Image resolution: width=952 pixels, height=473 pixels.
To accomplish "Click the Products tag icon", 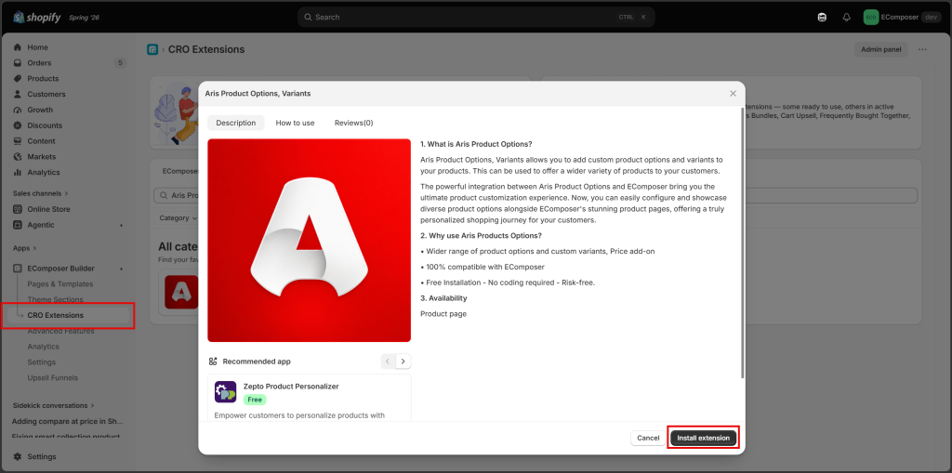I will point(17,78).
